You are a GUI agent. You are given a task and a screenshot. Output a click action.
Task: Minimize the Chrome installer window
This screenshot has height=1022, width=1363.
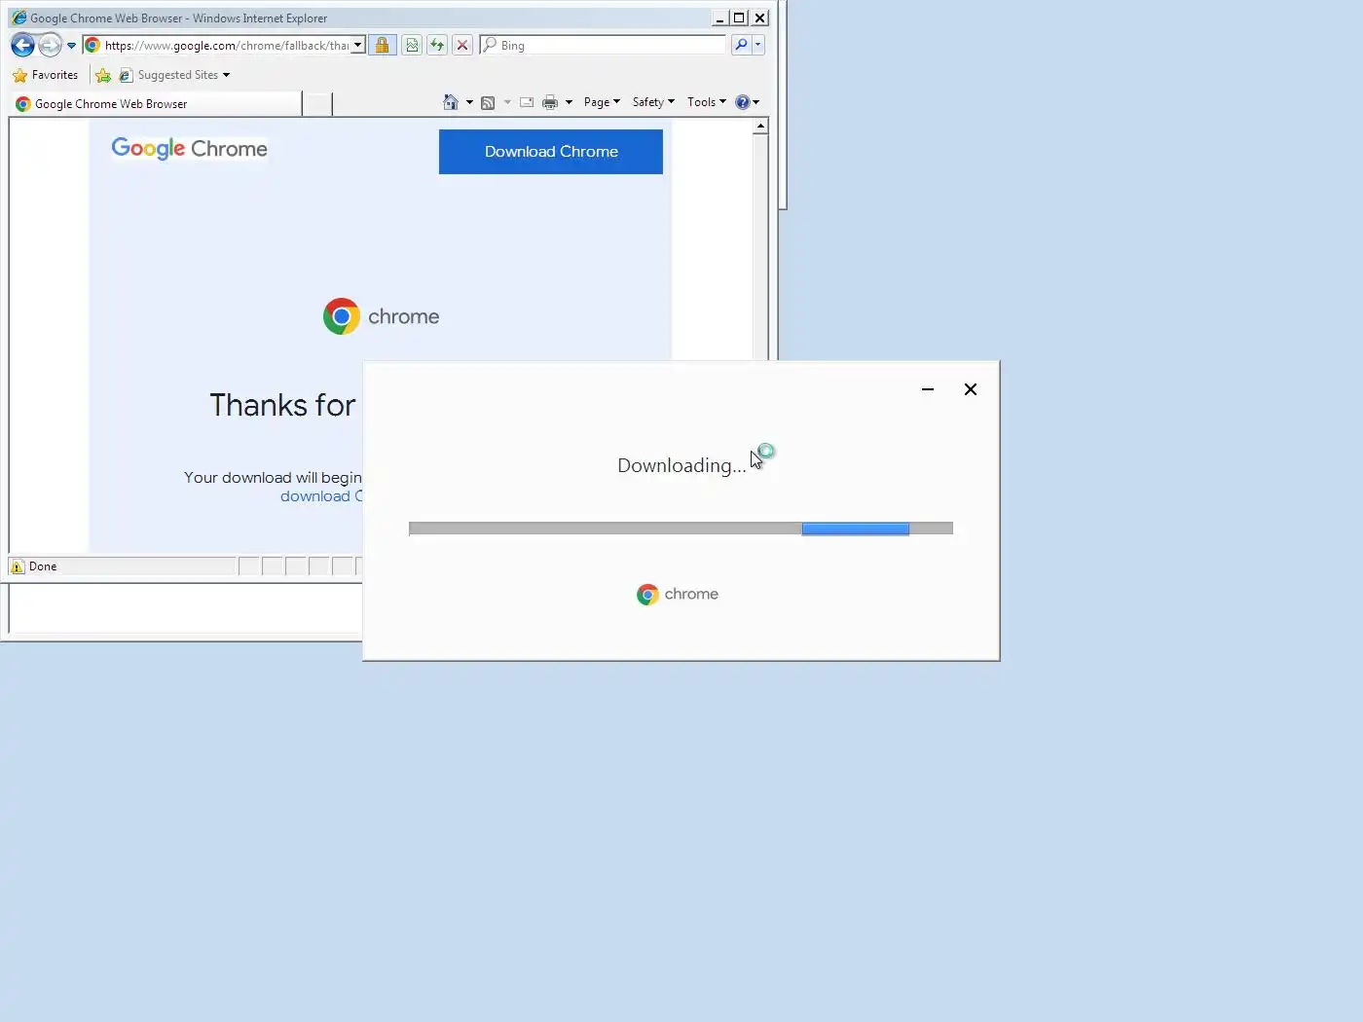(928, 389)
